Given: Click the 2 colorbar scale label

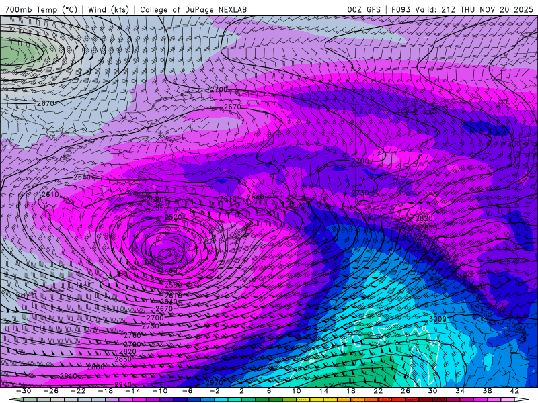Looking at the screenshot, I should pyautogui.click(x=241, y=391).
